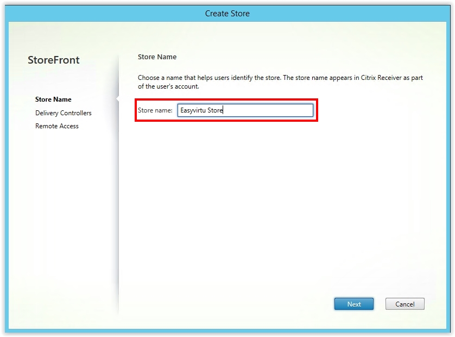
Task: Select the Store Name wizard step
Action: tap(53, 99)
